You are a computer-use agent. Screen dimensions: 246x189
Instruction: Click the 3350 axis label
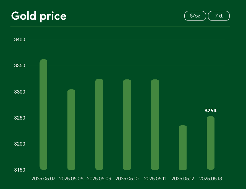point(20,66)
